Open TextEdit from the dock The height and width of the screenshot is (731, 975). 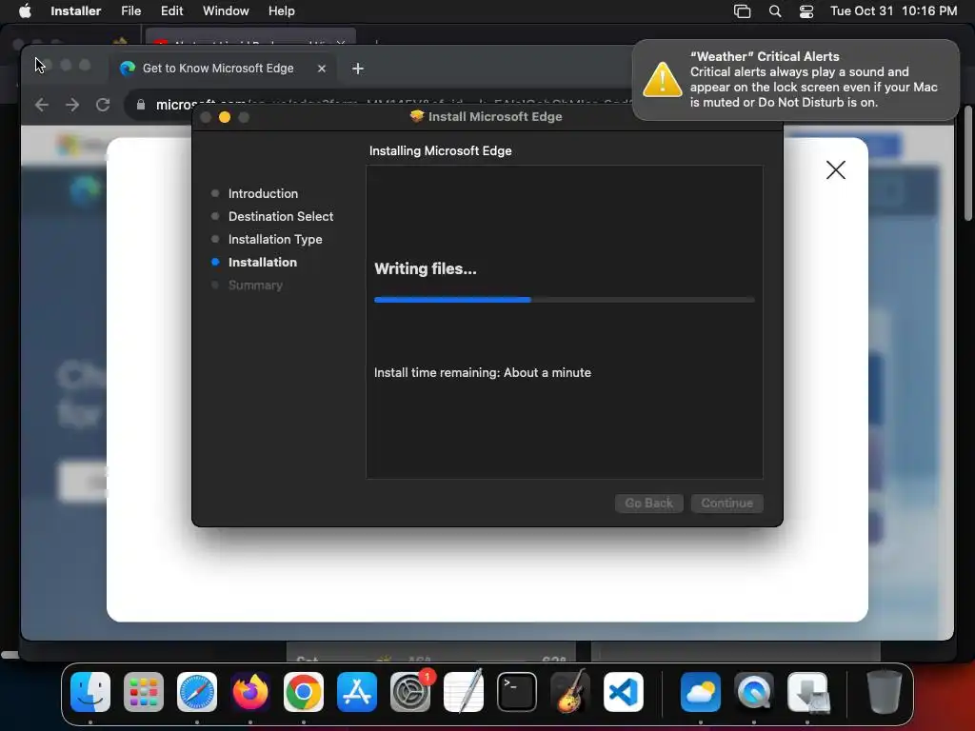[x=464, y=692]
